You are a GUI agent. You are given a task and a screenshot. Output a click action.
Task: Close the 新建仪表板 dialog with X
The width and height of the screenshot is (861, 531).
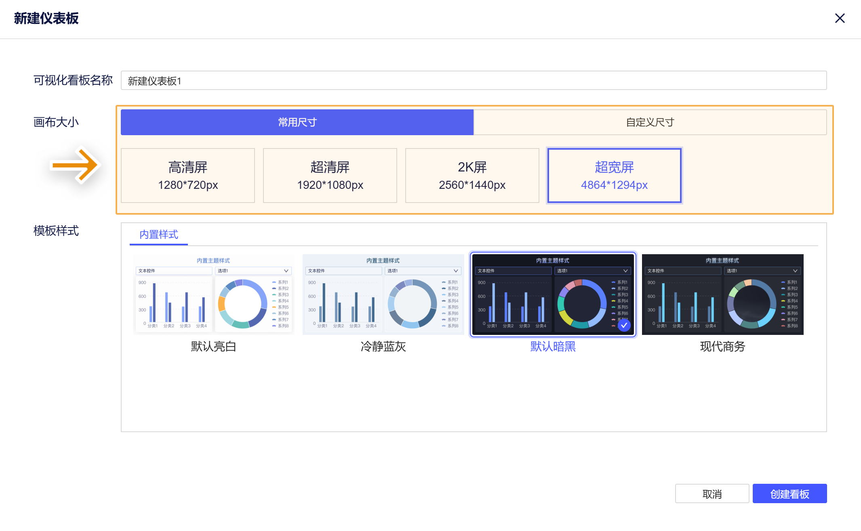(840, 18)
